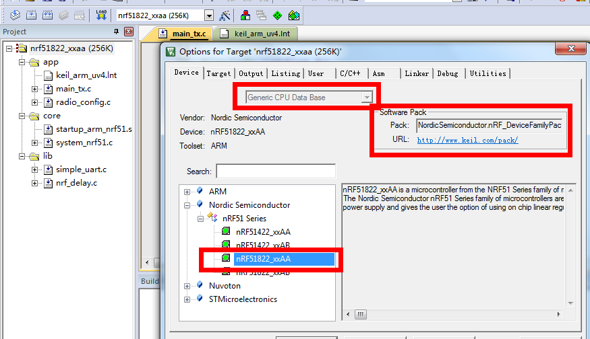Close the Project panel

[x=129, y=32]
